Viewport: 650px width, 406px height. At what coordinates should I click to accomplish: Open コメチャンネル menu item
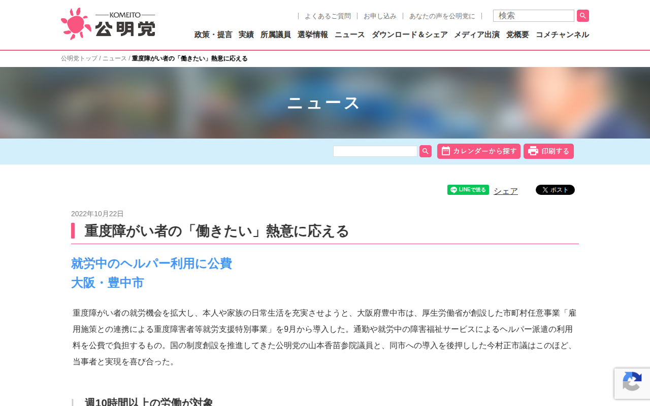(x=562, y=35)
